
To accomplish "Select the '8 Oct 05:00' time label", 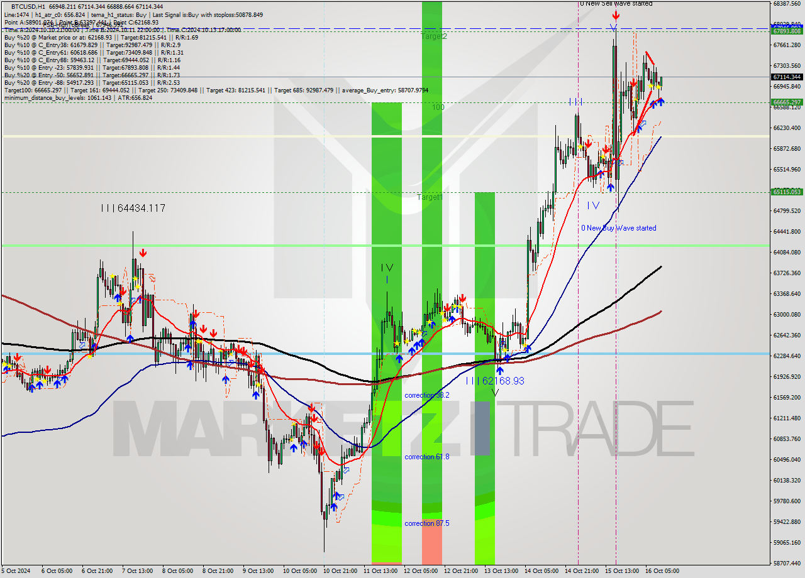I will [x=178, y=571].
